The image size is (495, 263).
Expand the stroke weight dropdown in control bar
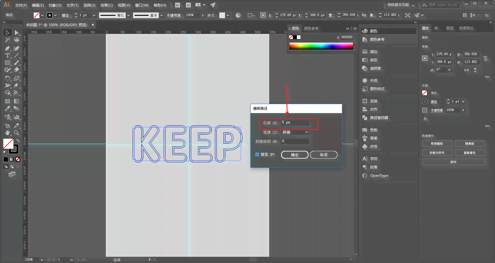94,15
